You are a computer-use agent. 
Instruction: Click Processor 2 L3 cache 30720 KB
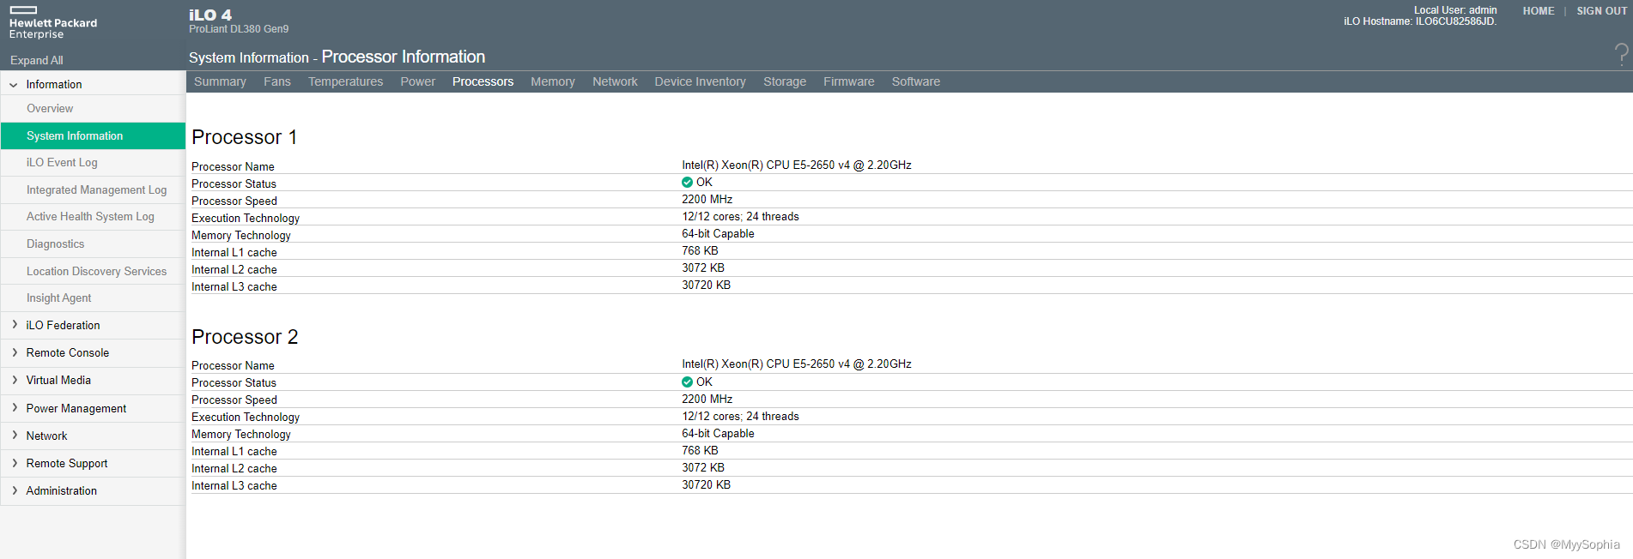point(707,485)
